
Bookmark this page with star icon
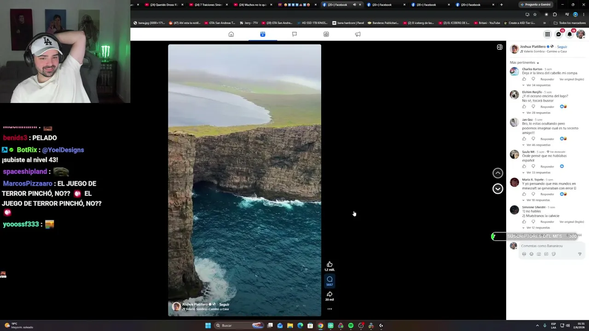[x=535, y=14]
